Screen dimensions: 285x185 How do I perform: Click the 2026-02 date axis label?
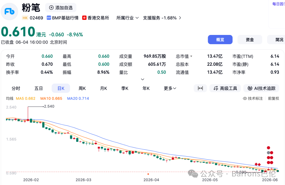[31, 180]
